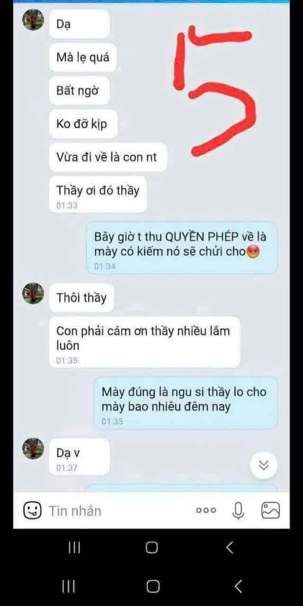Open sender avatar beside "Thôi thầy"

click(33, 294)
